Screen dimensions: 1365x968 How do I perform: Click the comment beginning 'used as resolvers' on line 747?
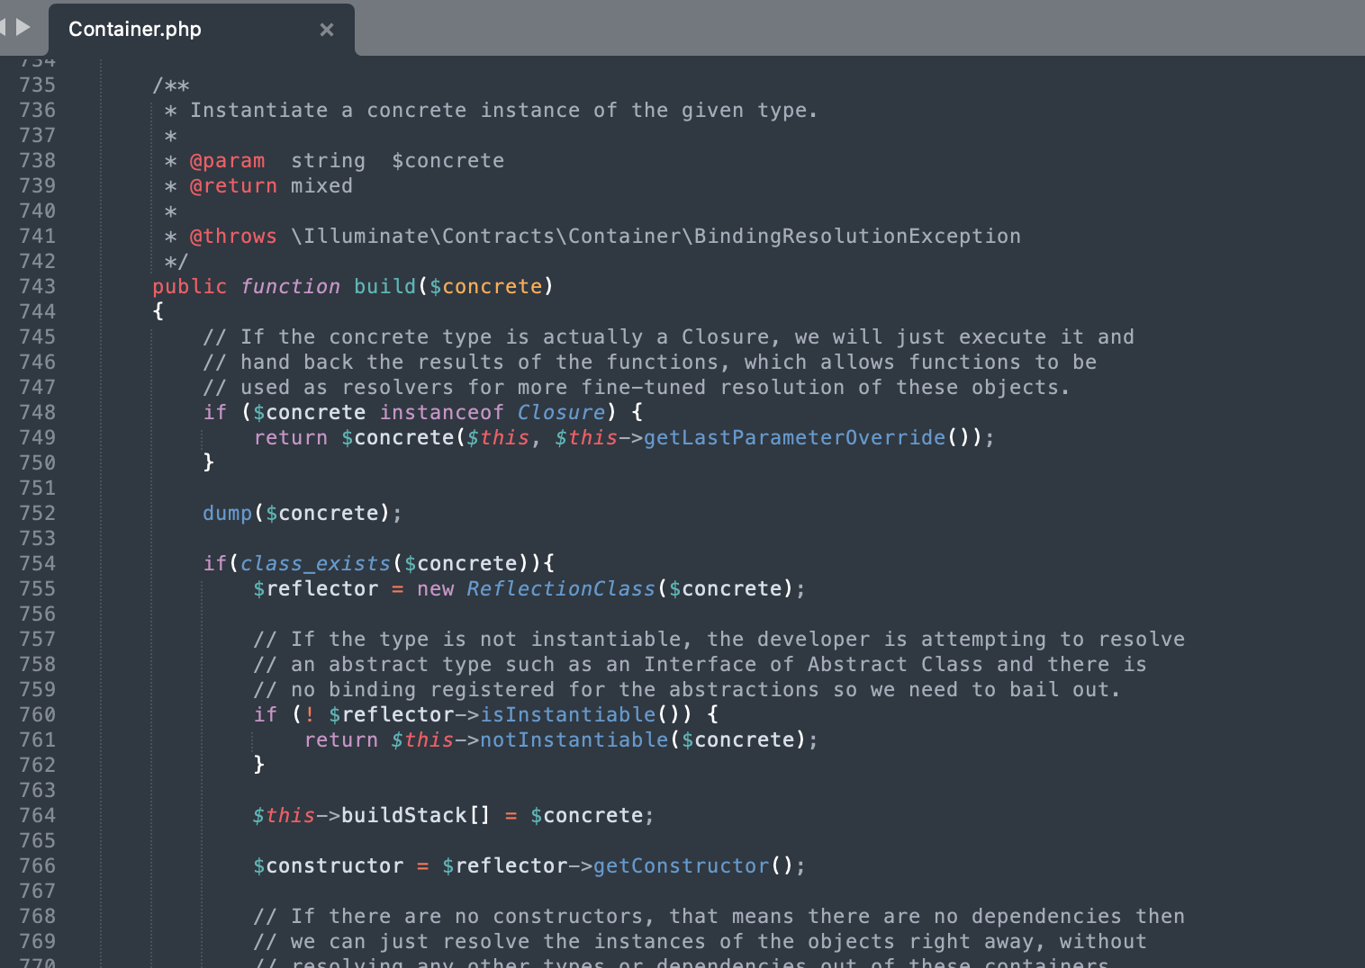tap(637, 387)
